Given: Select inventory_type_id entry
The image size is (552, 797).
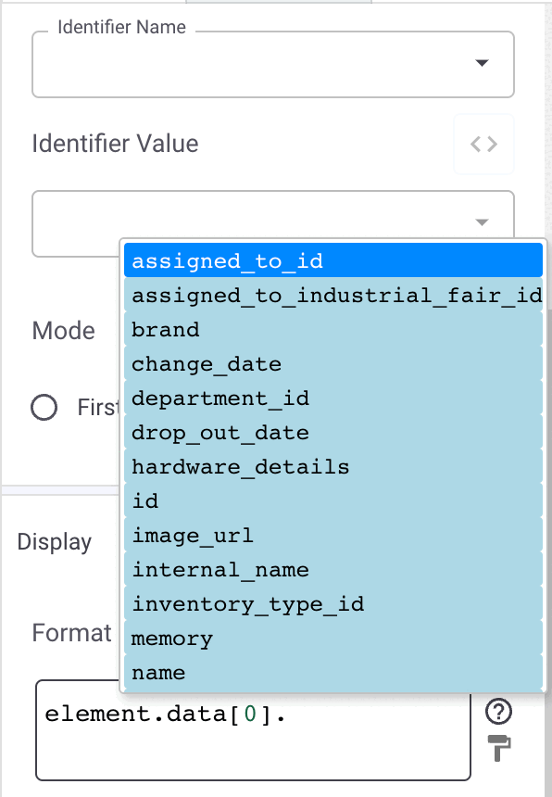Looking at the screenshot, I should click(x=333, y=604).
